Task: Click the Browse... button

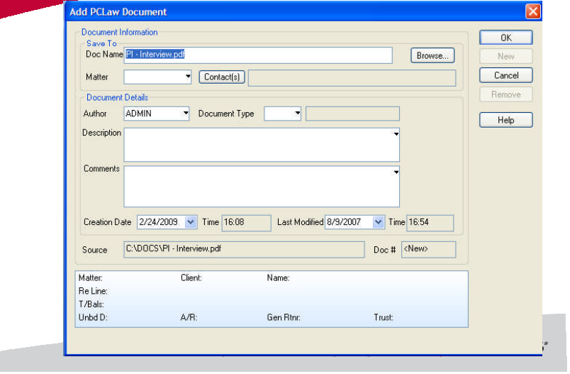Action: [x=432, y=55]
